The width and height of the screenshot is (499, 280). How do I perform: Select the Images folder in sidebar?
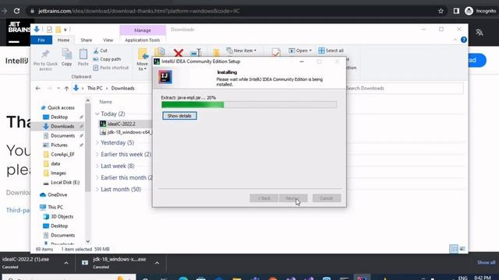(55, 173)
